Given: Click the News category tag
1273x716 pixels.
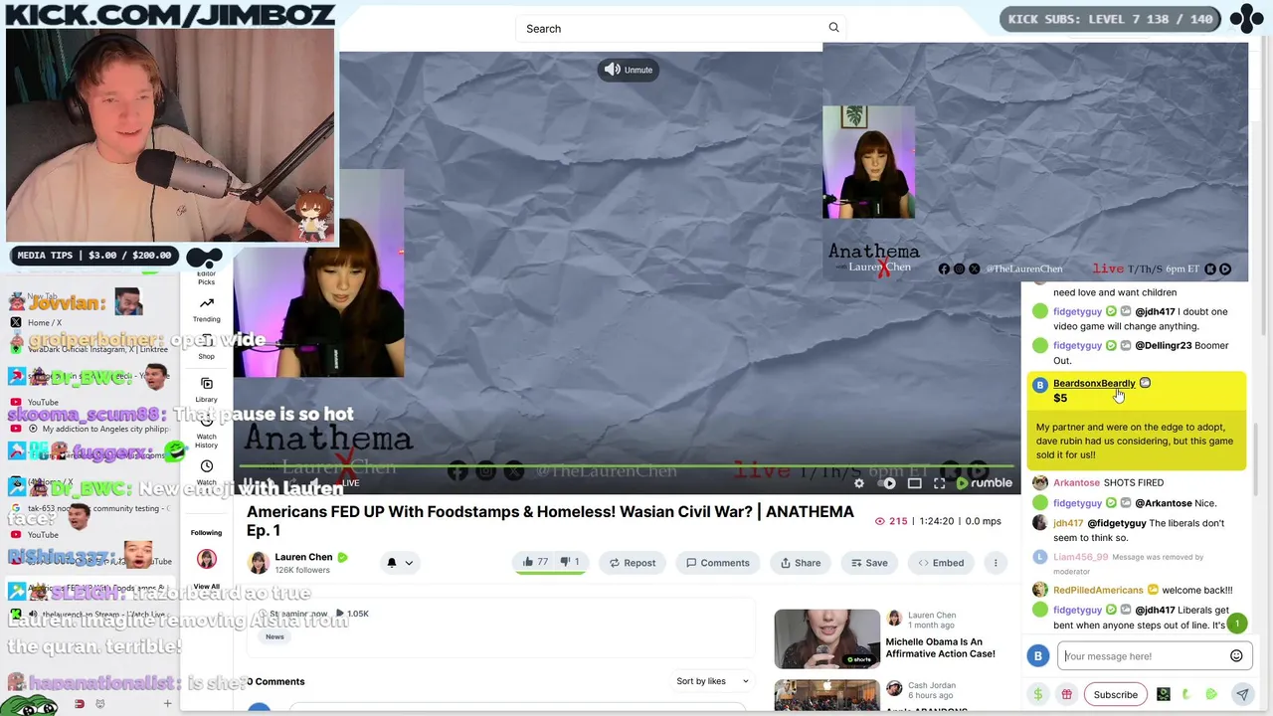Looking at the screenshot, I should coord(274,636).
